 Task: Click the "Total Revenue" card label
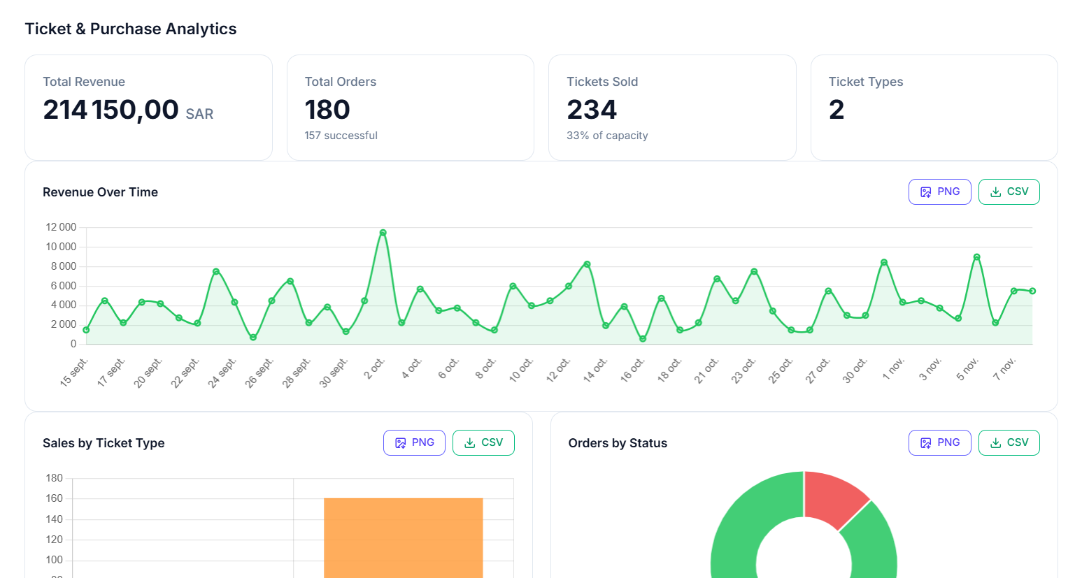(x=84, y=82)
